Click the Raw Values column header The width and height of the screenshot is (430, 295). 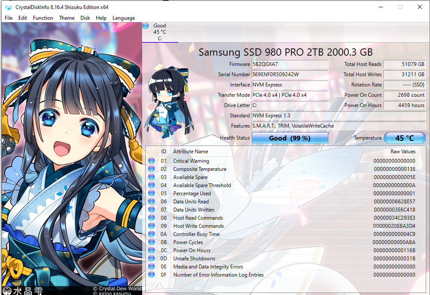[x=403, y=152]
